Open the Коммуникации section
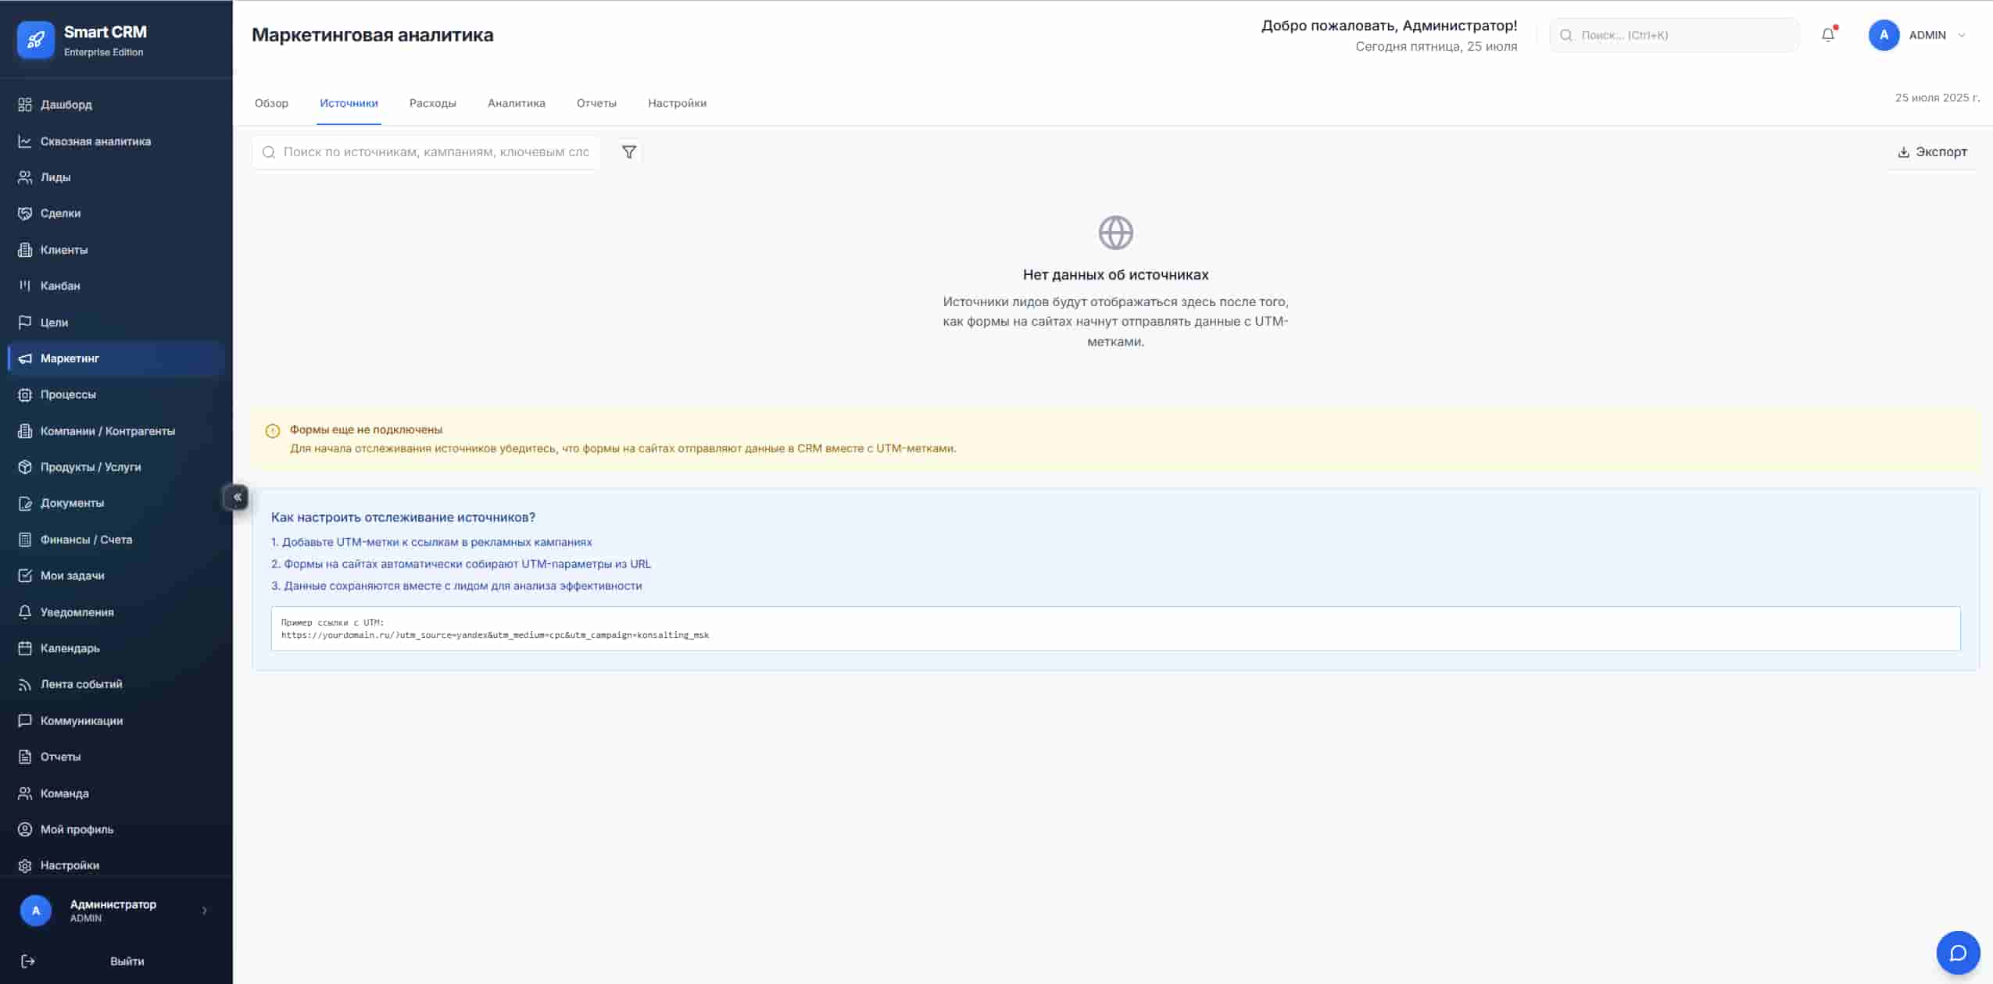Image resolution: width=1993 pixels, height=984 pixels. click(81, 720)
